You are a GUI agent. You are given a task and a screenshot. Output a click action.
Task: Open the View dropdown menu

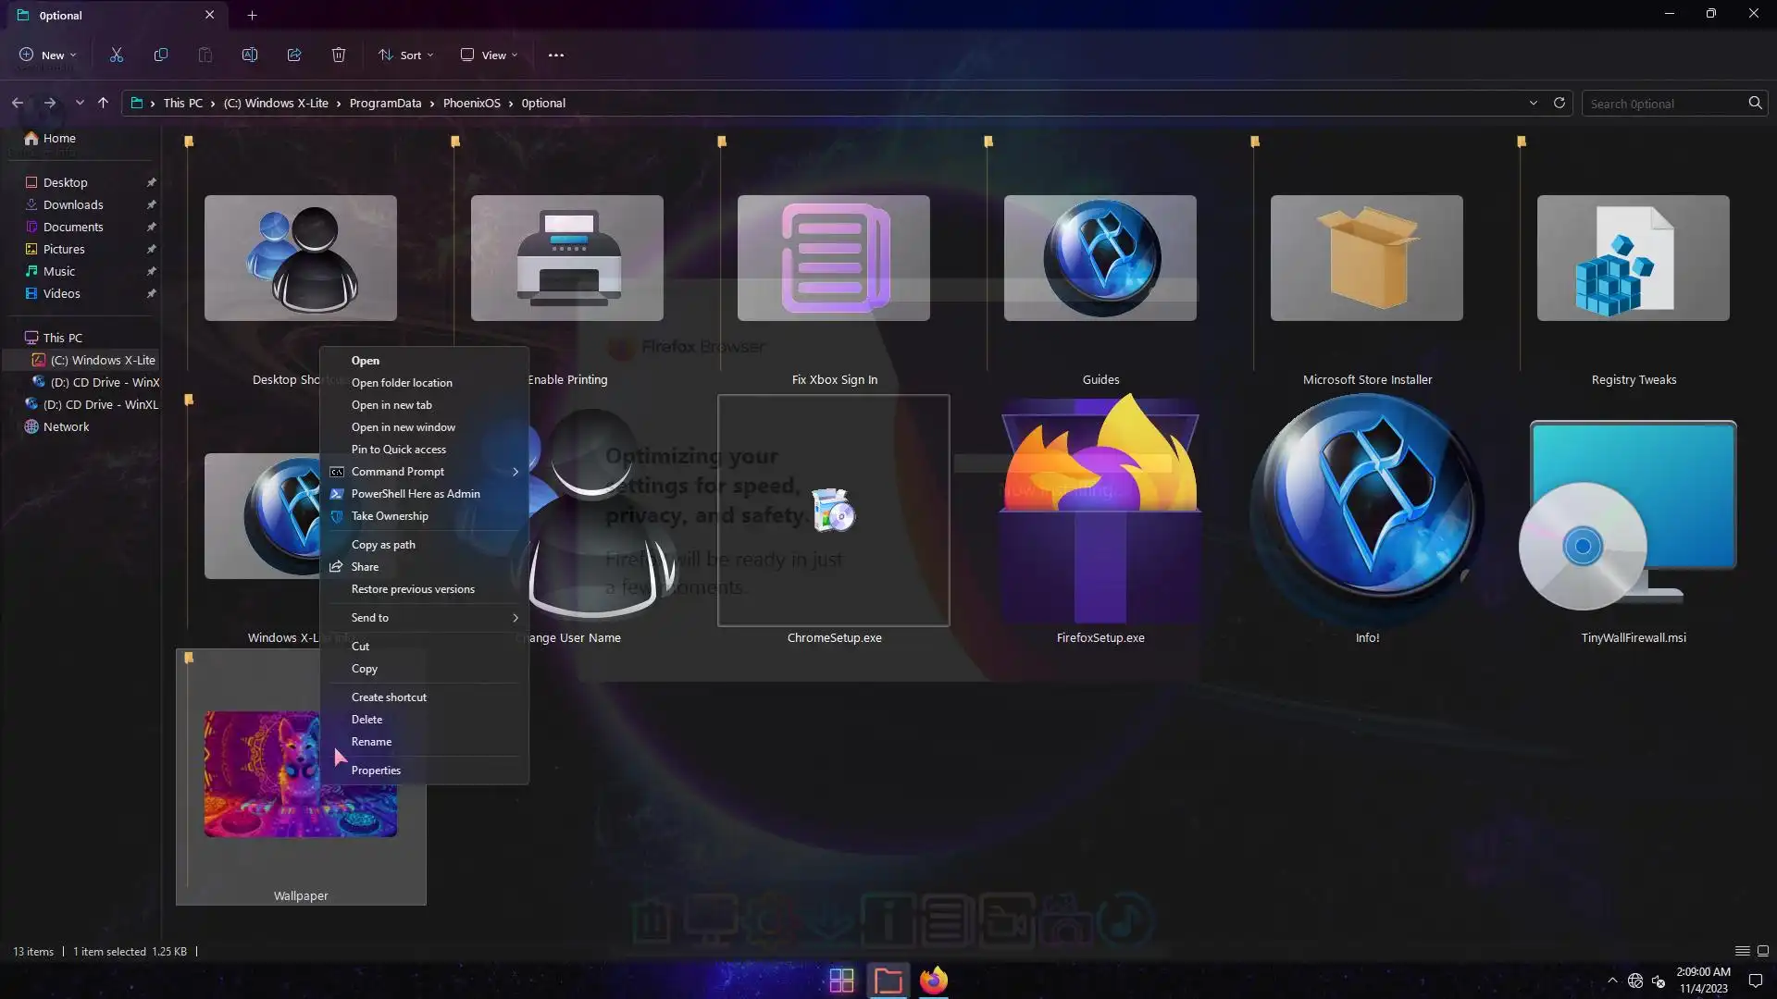click(x=489, y=55)
